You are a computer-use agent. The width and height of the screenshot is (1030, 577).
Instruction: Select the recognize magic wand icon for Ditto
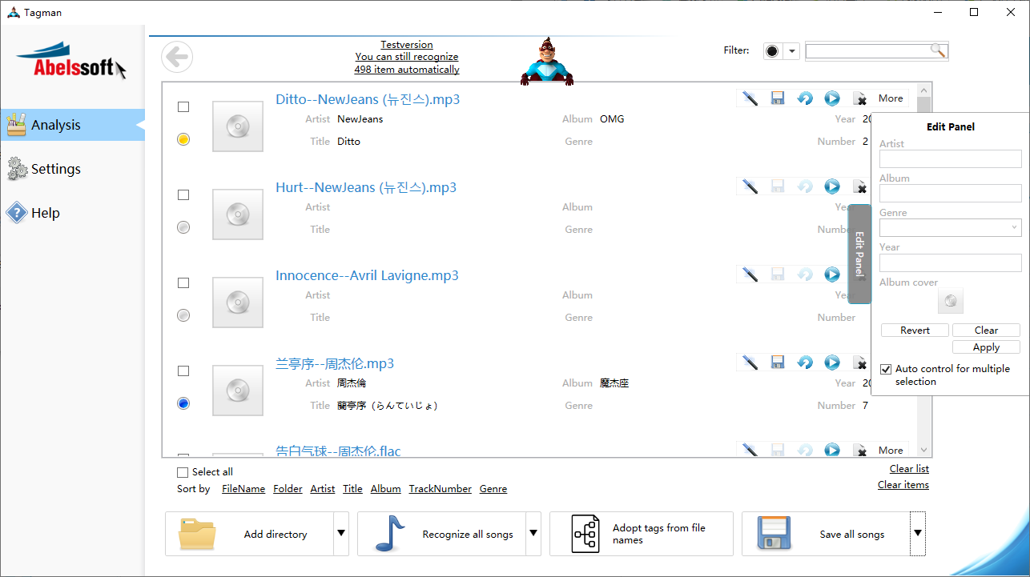pos(749,98)
